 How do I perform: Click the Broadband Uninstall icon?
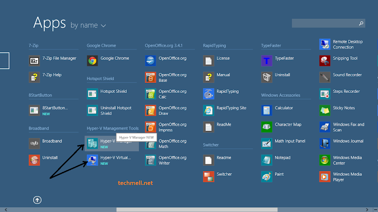34,160
